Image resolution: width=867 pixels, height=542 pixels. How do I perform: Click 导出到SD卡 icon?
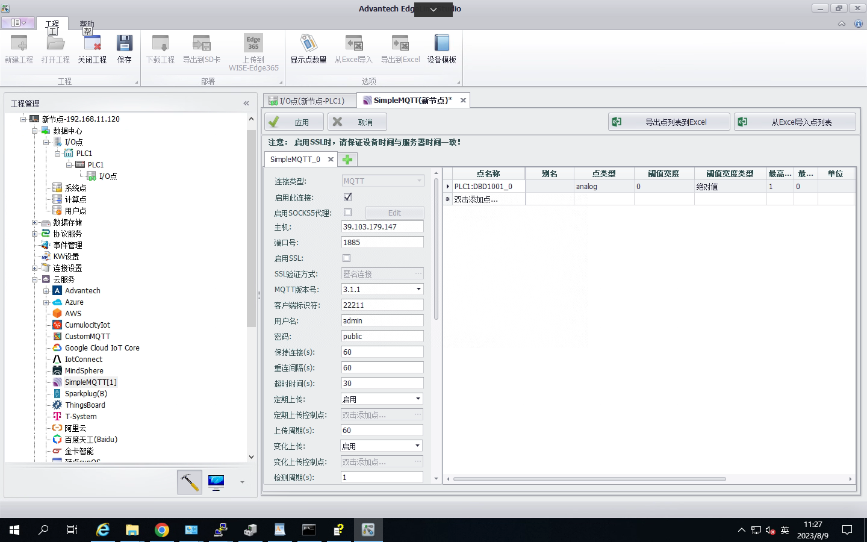click(x=202, y=49)
